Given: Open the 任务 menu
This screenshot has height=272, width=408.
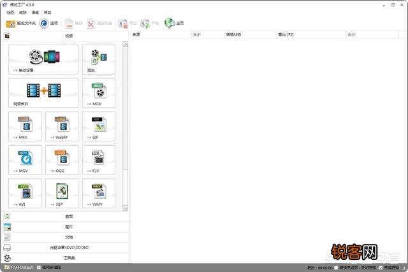Looking at the screenshot, I should [10, 13].
